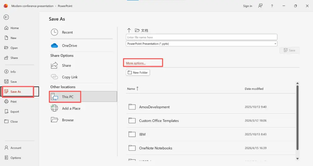Click Close in the sidebar menu
The height and width of the screenshot is (166, 313).
(x=11, y=121)
